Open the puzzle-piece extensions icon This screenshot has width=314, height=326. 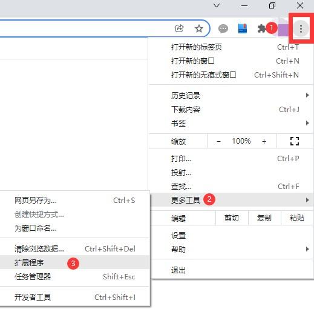coord(261,28)
